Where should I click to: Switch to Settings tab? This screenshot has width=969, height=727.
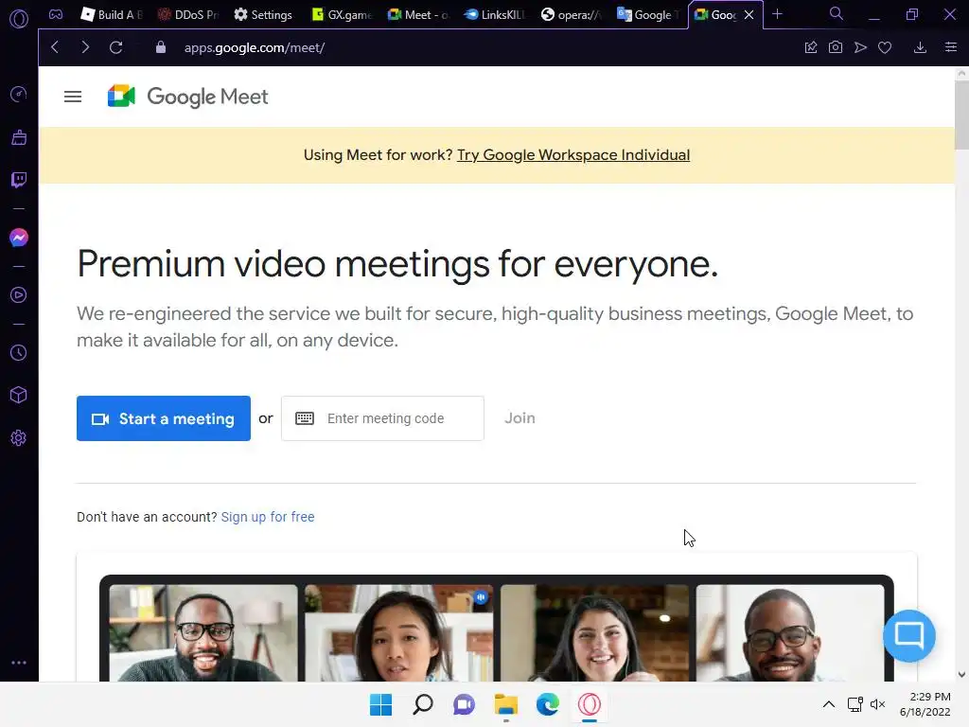coord(263,15)
